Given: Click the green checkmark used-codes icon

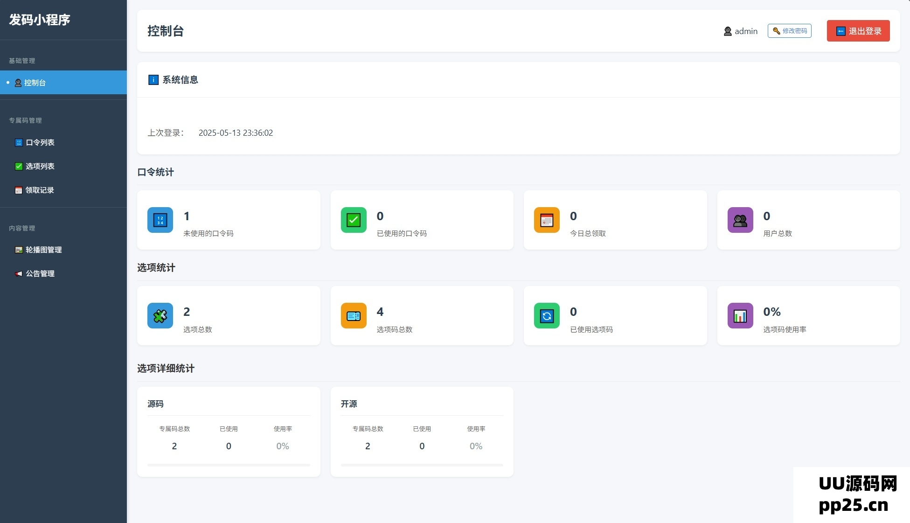Looking at the screenshot, I should pyautogui.click(x=354, y=220).
